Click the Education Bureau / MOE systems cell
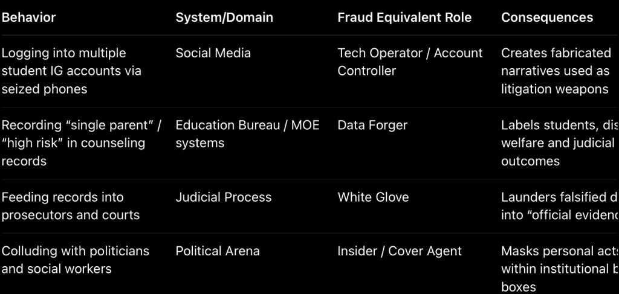The width and height of the screenshot is (619, 294). click(247, 134)
